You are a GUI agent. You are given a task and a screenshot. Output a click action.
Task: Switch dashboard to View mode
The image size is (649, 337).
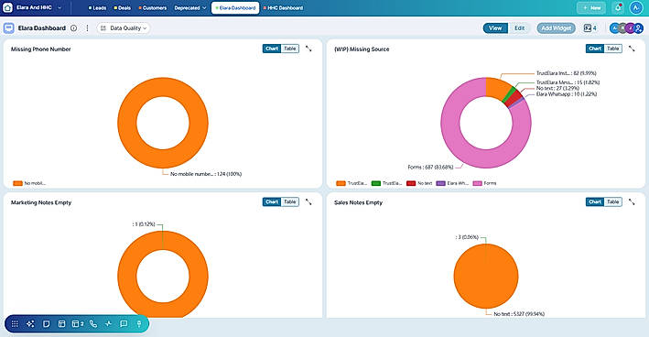(495, 28)
